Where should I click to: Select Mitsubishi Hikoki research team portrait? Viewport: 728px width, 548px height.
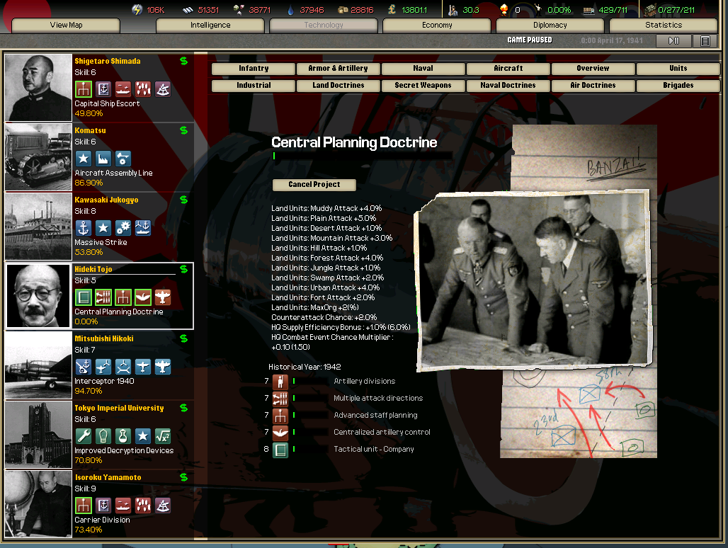click(x=39, y=366)
